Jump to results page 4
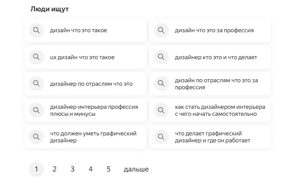The image size is (284, 185). click(x=90, y=169)
